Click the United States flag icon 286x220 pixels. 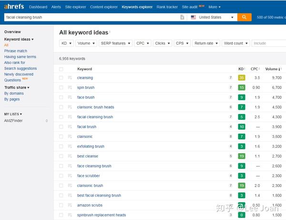tap(194, 17)
